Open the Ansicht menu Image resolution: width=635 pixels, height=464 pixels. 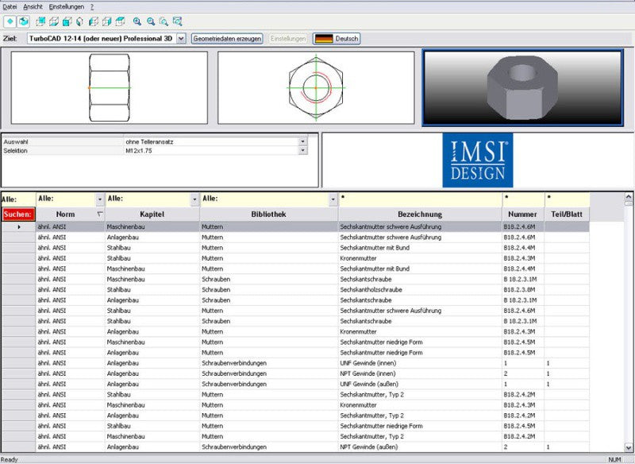click(x=33, y=7)
